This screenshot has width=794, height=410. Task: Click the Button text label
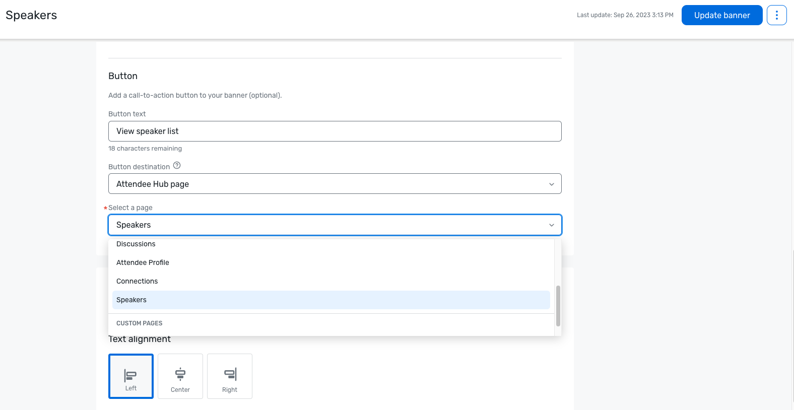click(x=127, y=114)
